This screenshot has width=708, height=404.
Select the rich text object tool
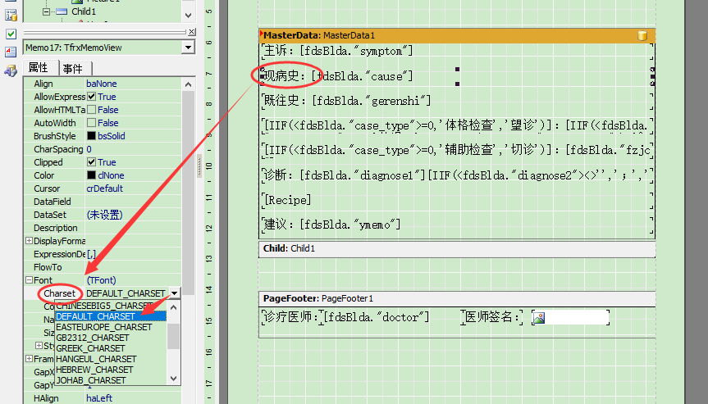click(11, 52)
